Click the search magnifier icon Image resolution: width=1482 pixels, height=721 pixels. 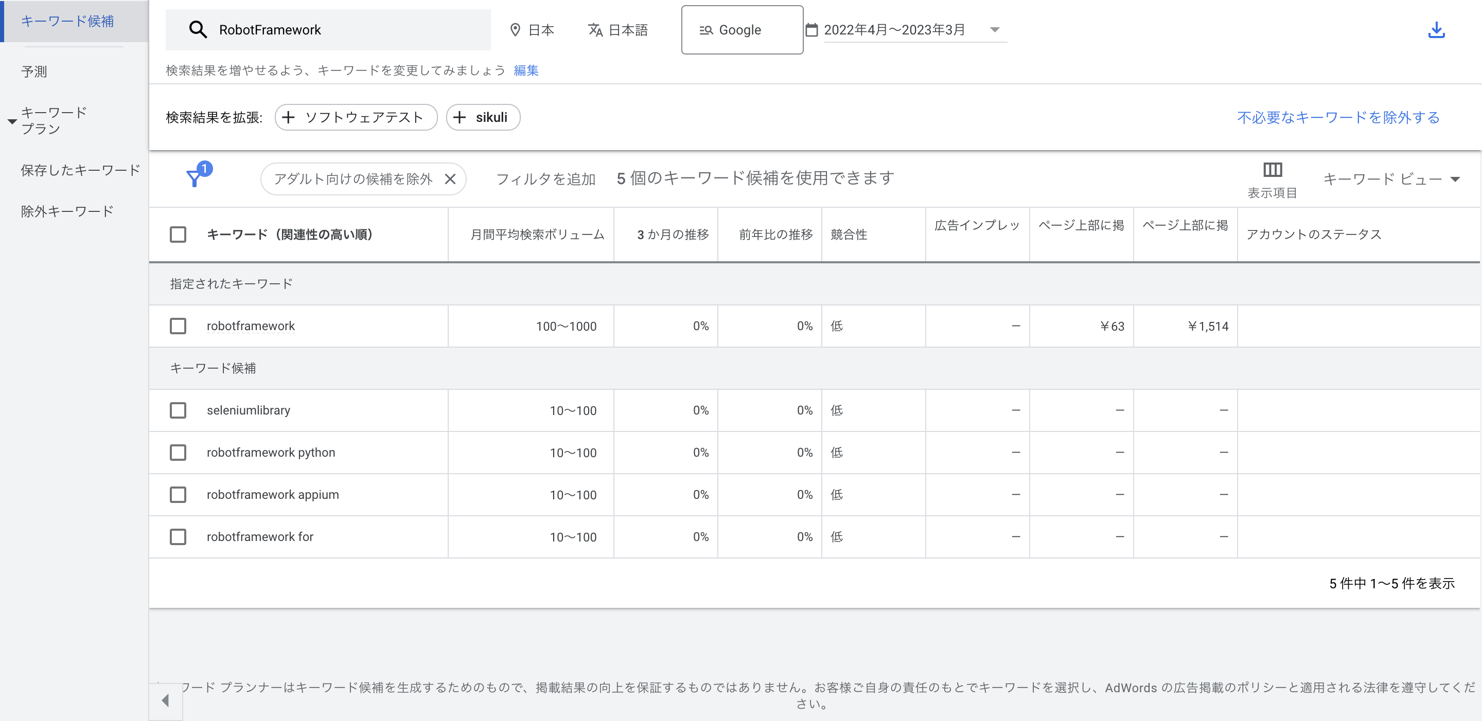(197, 29)
